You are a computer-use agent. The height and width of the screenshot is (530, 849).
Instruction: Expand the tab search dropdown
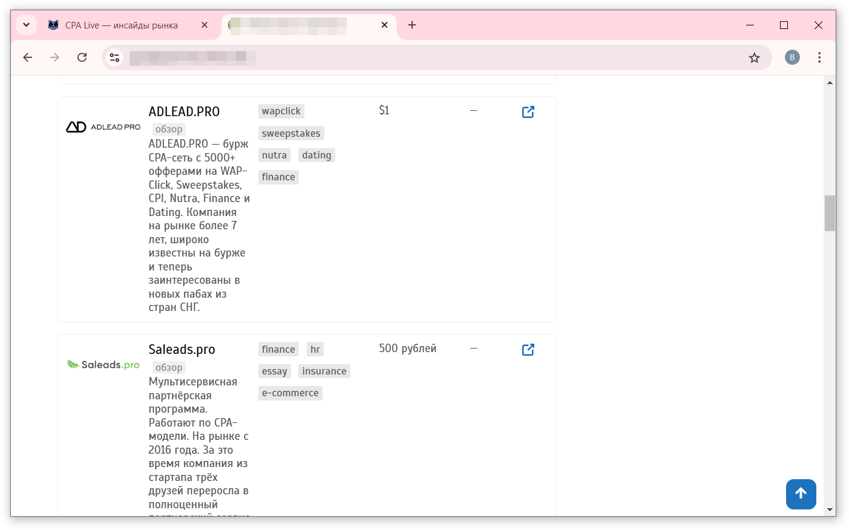27,25
